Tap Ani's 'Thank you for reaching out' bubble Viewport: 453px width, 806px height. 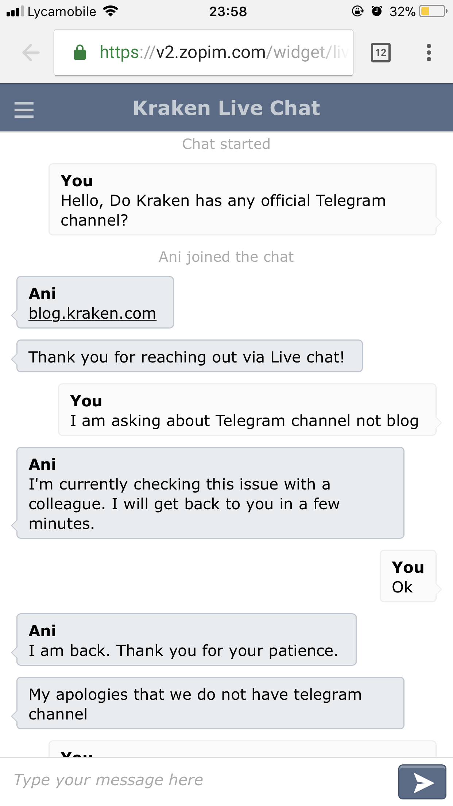pos(190,356)
